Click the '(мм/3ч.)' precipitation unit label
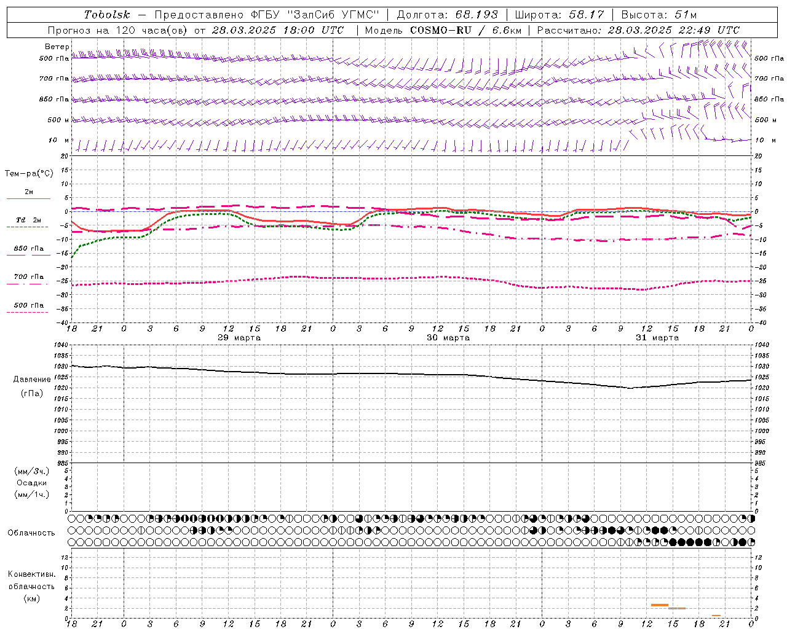 tap(32, 471)
